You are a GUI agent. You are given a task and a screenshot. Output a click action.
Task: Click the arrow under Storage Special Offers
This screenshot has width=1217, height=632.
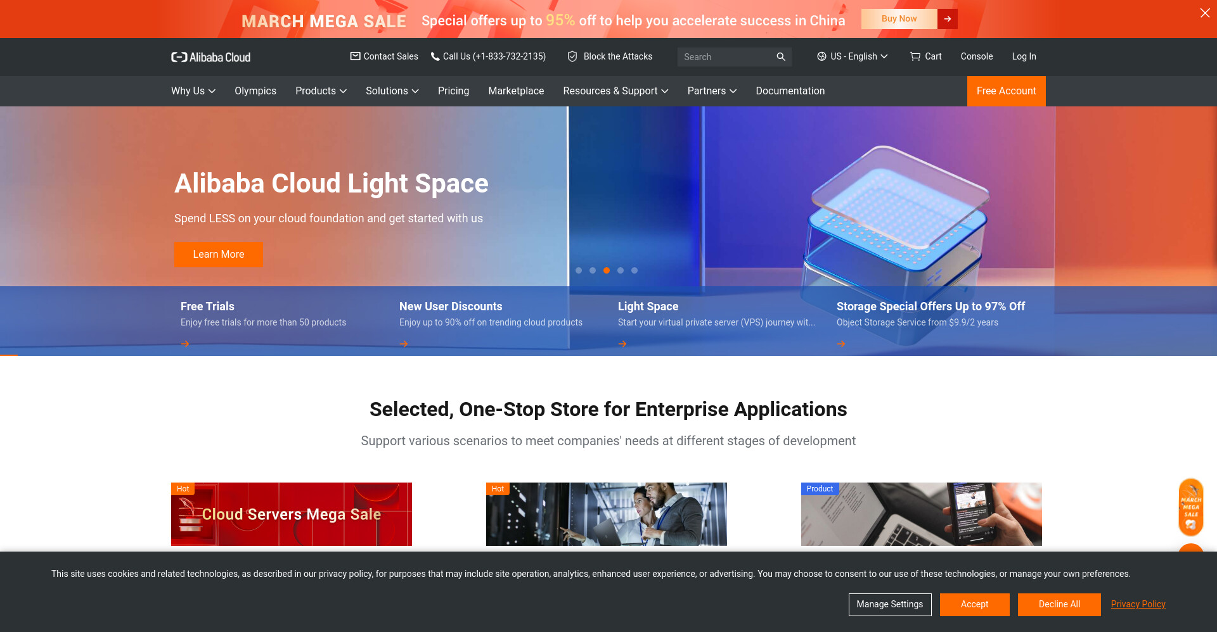[841, 344]
